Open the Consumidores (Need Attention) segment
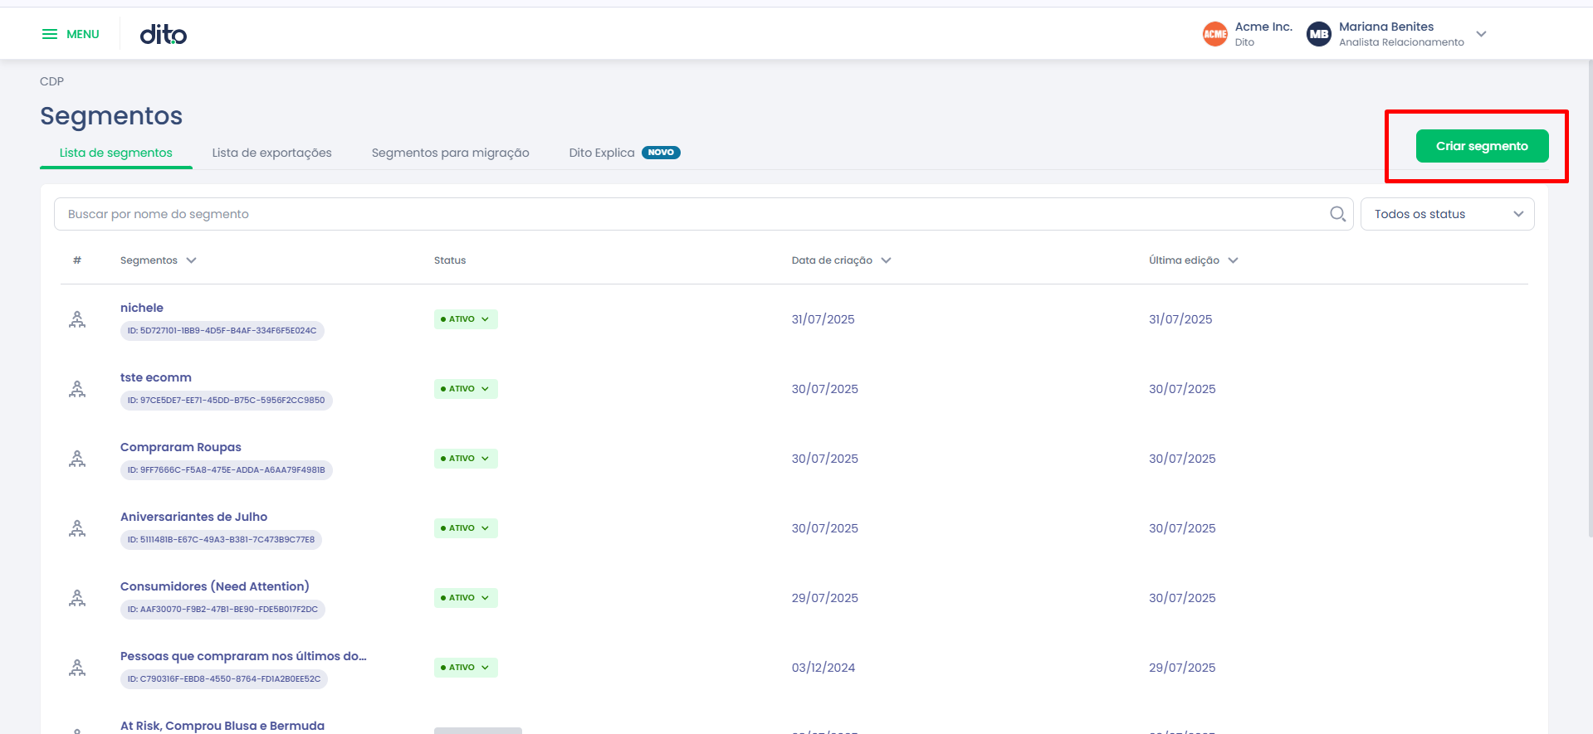This screenshot has height=734, width=1593. pos(214,586)
